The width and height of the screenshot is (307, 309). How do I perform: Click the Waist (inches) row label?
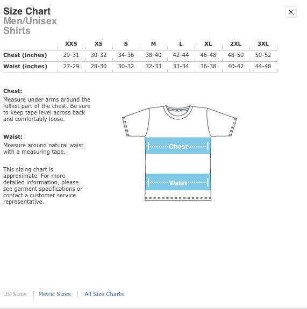pyautogui.click(x=25, y=67)
